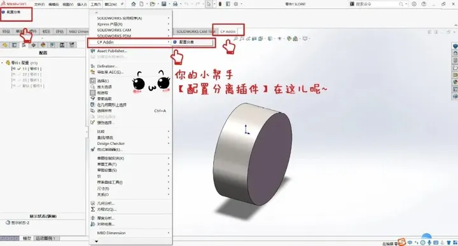
Task: Click the Edit Appearance icon in the view toolbar
Action: click(289, 39)
